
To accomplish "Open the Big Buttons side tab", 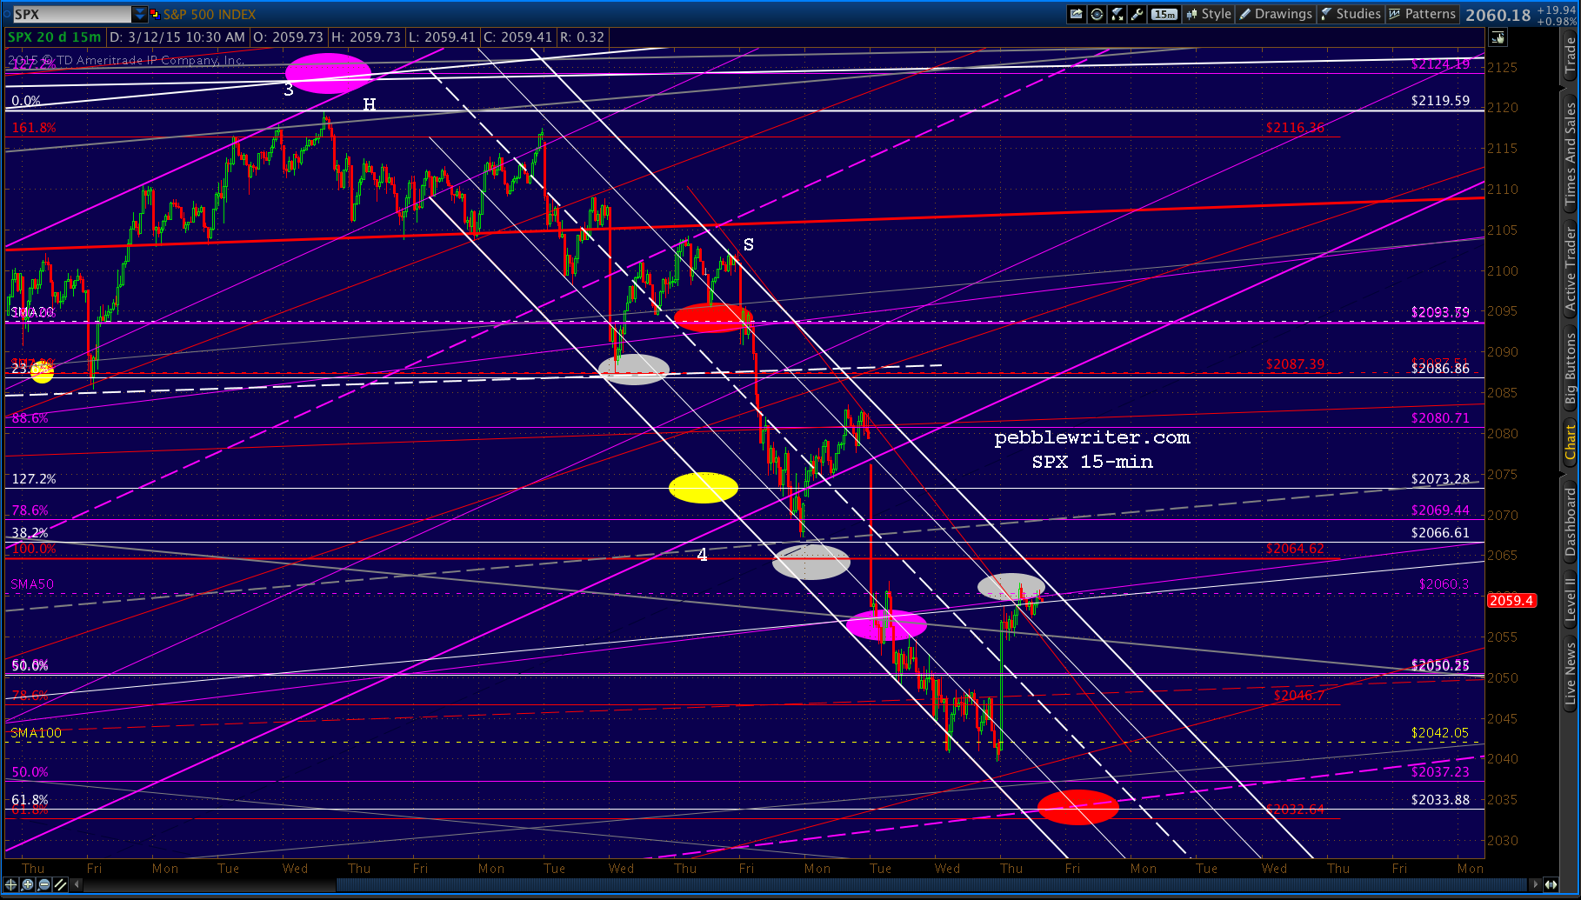I will pyautogui.click(x=1570, y=369).
